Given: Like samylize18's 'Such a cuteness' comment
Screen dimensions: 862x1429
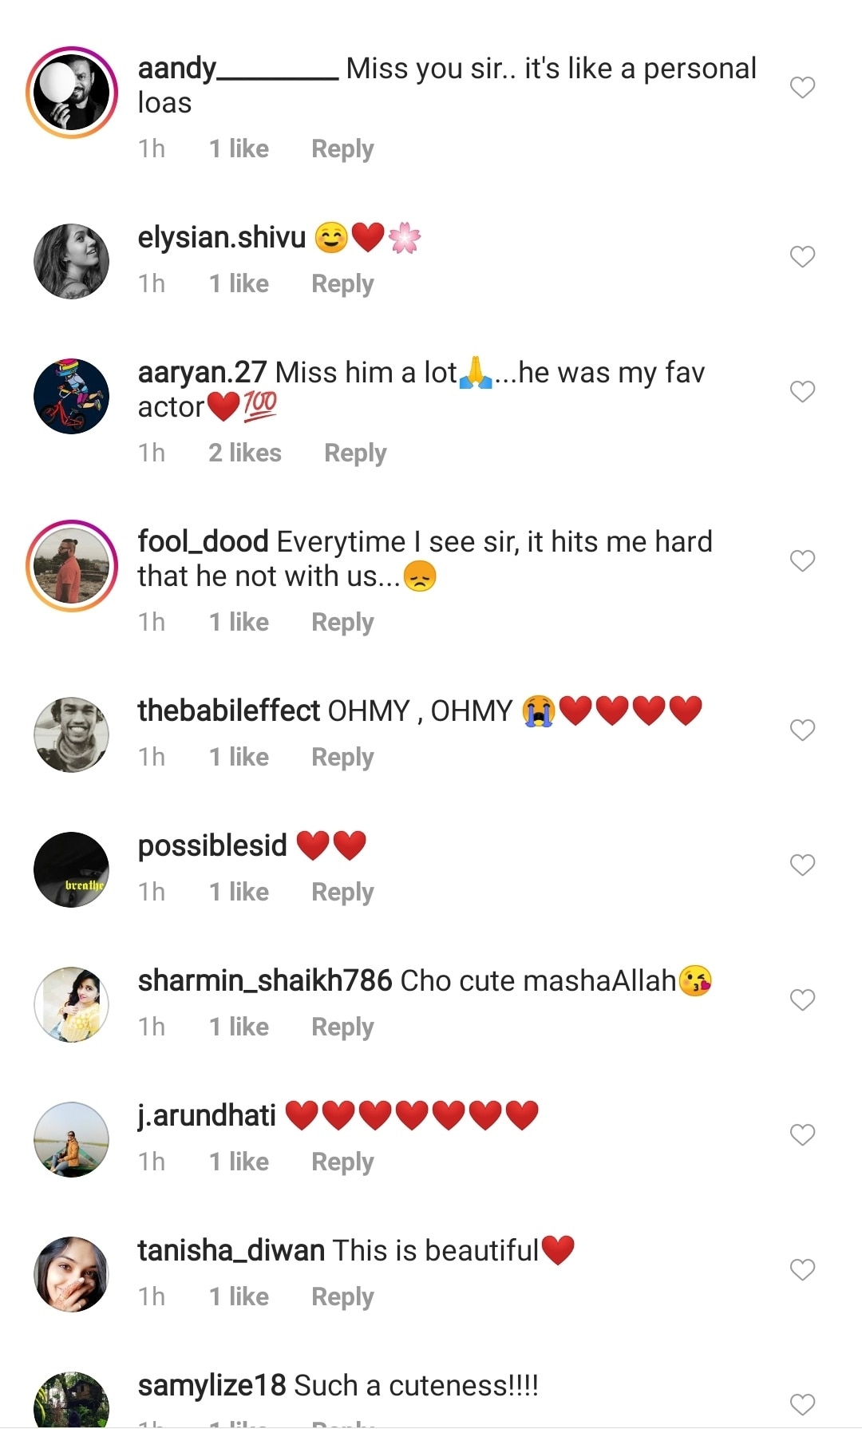Looking at the screenshot, I should (802, 1404).
